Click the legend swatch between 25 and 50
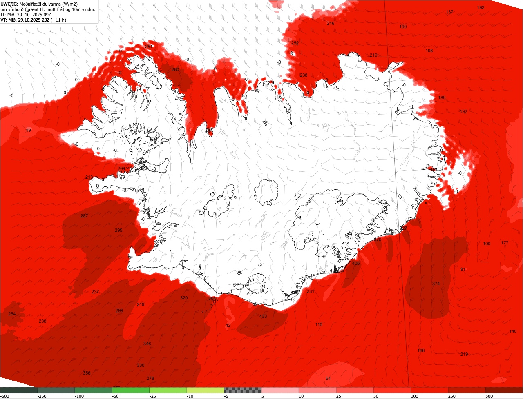This screenshot has height=399, width=523. (x=355, y=390)
